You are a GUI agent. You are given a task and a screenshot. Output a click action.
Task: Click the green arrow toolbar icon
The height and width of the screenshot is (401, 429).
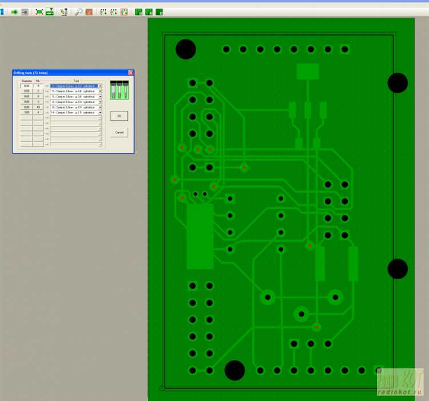click(x=14, y=12)
